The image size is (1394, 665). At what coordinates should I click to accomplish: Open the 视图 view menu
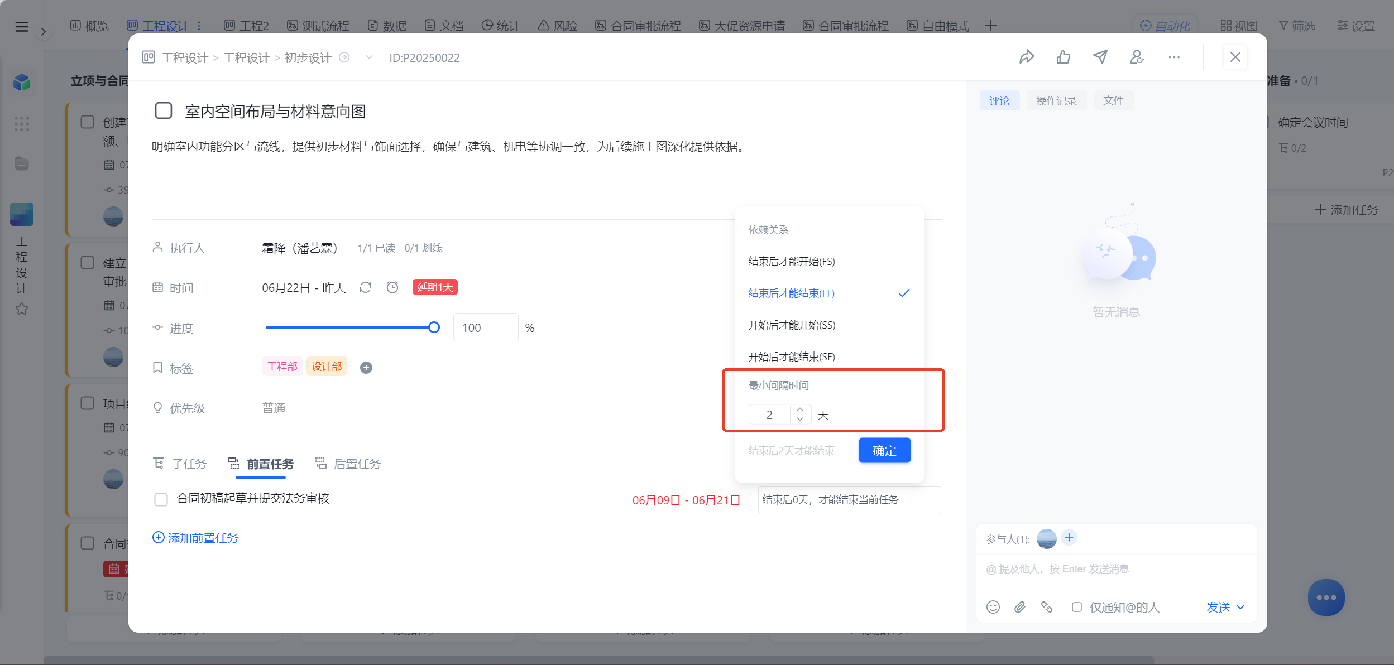coord(1239,26)
